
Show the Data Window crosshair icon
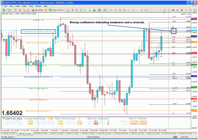click(20, 10)
